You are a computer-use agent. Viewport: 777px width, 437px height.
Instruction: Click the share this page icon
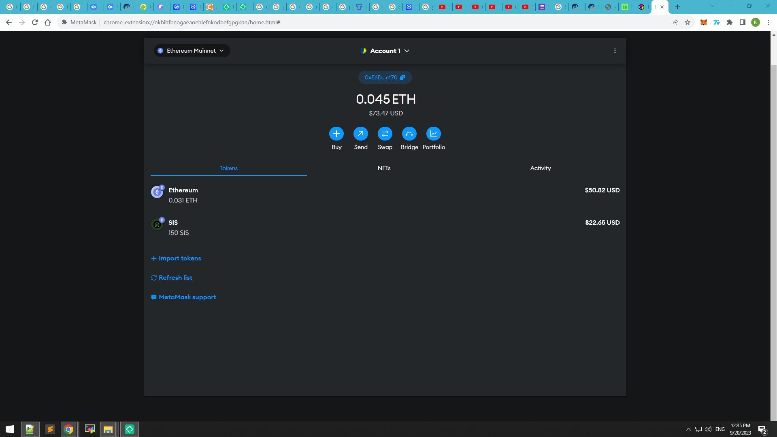coord(675,22)
